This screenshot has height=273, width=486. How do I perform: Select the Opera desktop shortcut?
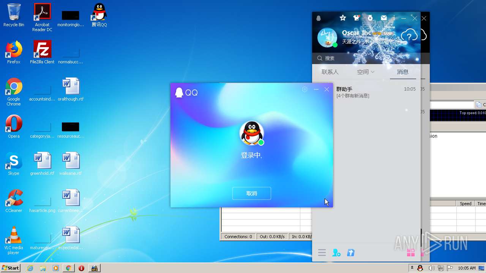[14, 127]
